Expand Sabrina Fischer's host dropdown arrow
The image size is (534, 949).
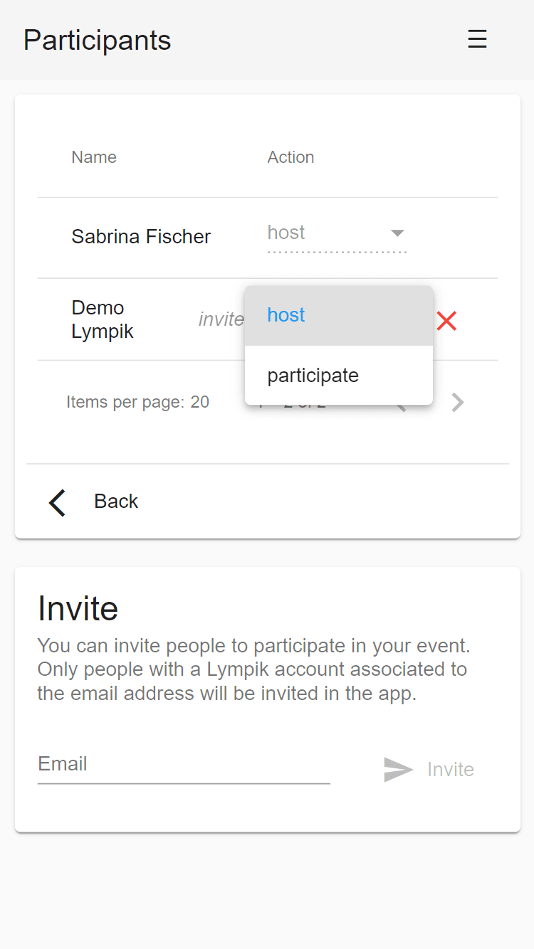pos(398,233)
